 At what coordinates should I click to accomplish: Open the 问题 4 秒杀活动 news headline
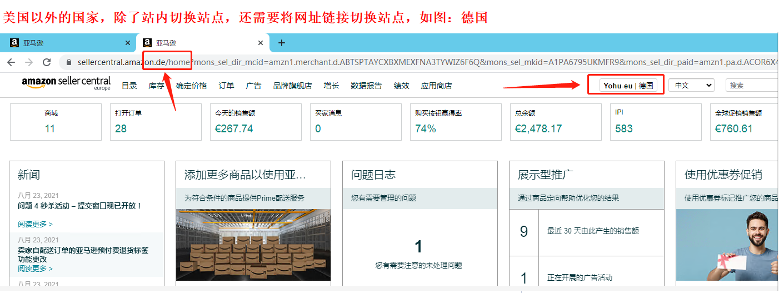click(x=79, y=206)
